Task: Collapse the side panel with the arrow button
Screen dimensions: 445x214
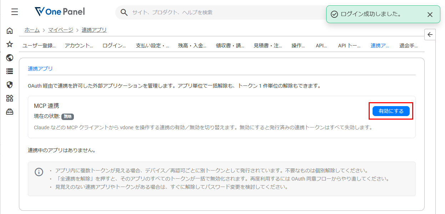Action: point(430,35)
